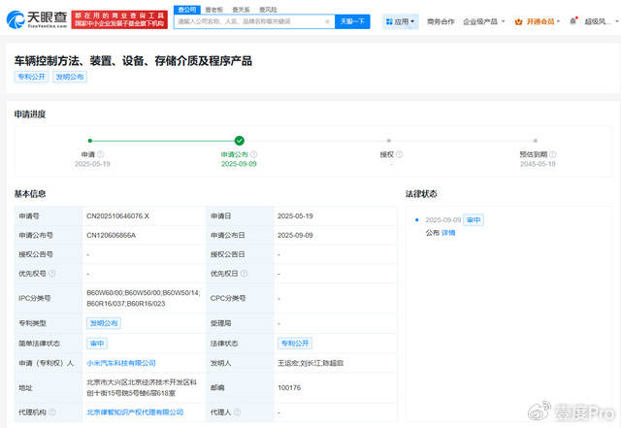This screenshot has height=428, width=621.
Task: Click the green checkmark progress marker
Action: pos(240,141)
